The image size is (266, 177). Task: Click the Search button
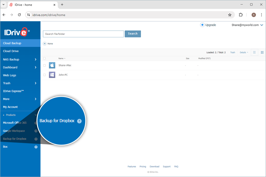(133, 34)
